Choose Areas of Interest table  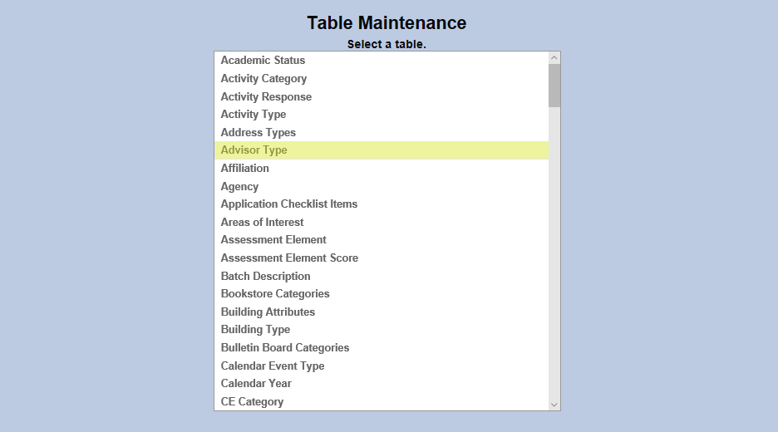pyautogui.click(x=262, y=223)
